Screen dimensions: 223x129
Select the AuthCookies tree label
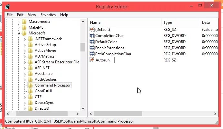[46, 79]
